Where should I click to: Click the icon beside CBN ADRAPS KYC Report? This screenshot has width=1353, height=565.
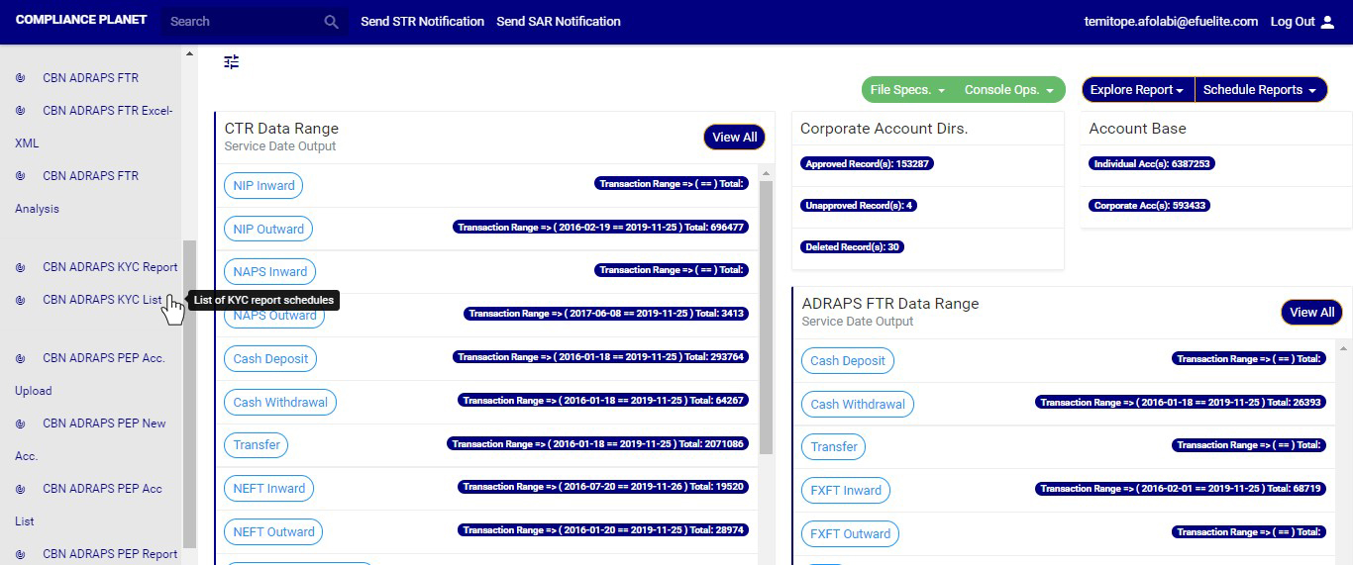click(x=21, y=267)
